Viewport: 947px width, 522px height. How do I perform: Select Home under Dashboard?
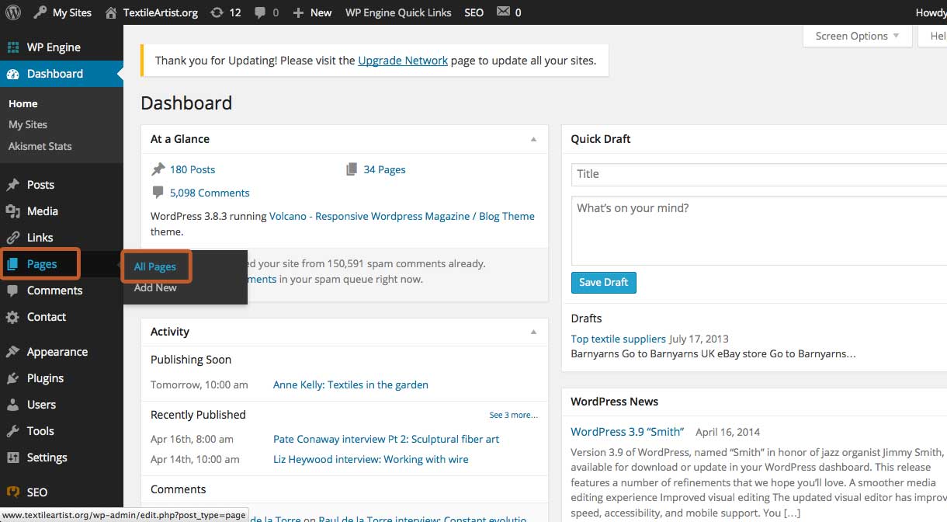click(23, 103)
